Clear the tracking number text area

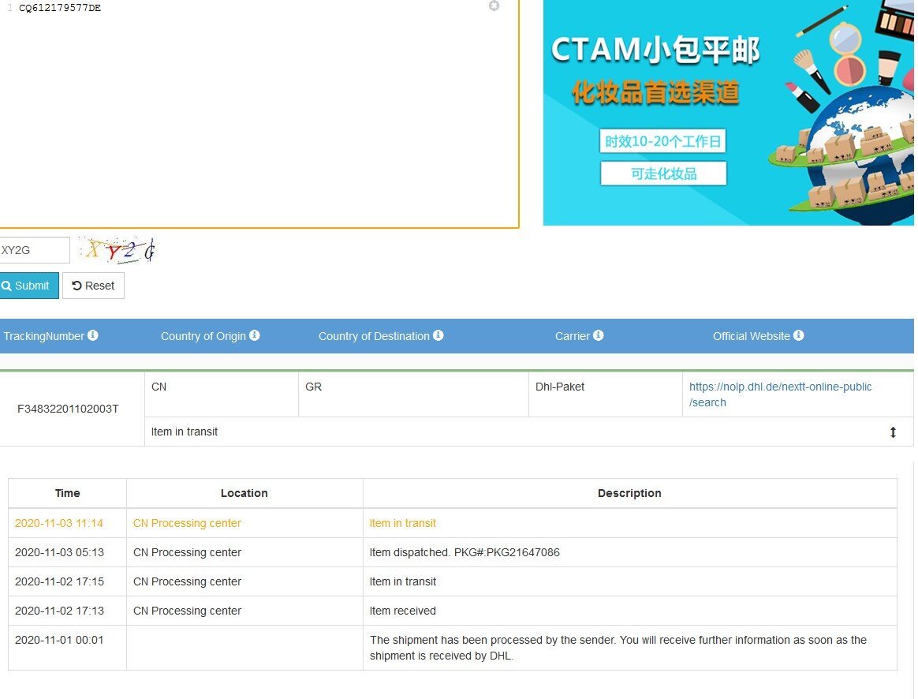tap(494, 6)
